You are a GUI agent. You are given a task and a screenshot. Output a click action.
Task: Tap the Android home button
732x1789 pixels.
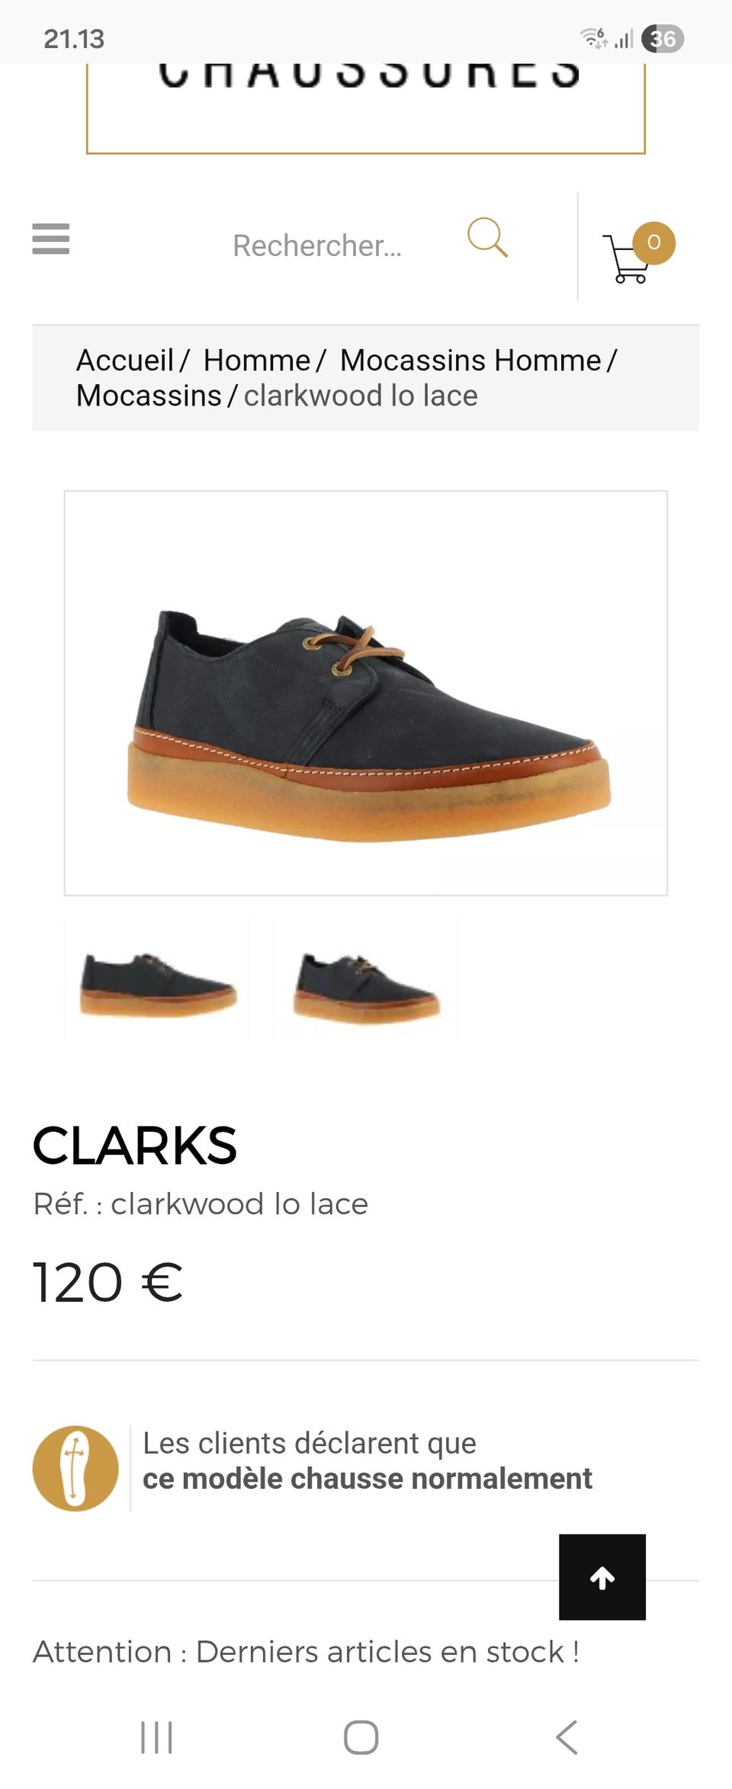361,1738
